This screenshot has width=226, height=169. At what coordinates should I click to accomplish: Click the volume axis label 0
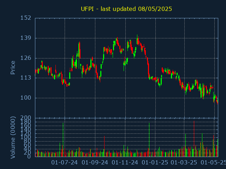tap(29, 156)
